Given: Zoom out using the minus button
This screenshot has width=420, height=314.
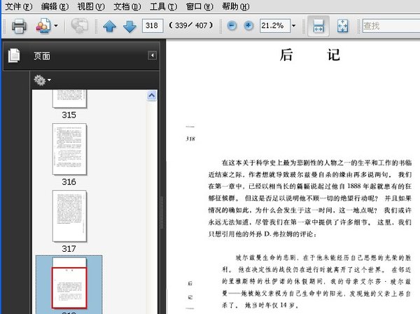Looking at the screenshot, I should [232, 26].
